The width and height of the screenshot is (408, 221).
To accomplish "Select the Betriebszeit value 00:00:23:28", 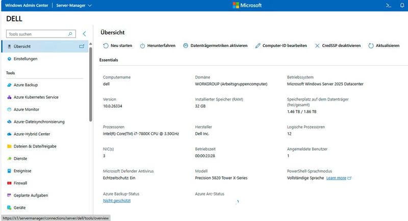I will (205, 156).
